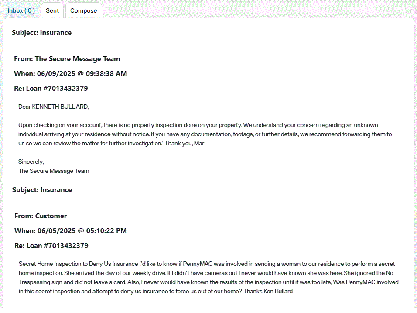Select the 06/05/2025 @ 05:10:22 PM timestamp
The width and height of the screenshot is (417, 313).
tap(82, 231)
